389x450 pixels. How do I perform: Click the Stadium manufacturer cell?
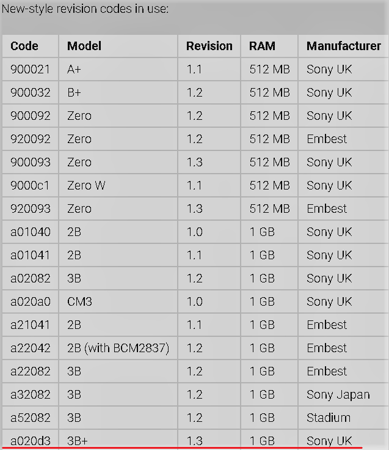(x=344, y=418)
